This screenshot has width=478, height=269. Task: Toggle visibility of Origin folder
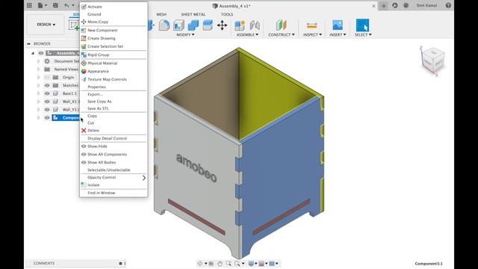[47, 78]
